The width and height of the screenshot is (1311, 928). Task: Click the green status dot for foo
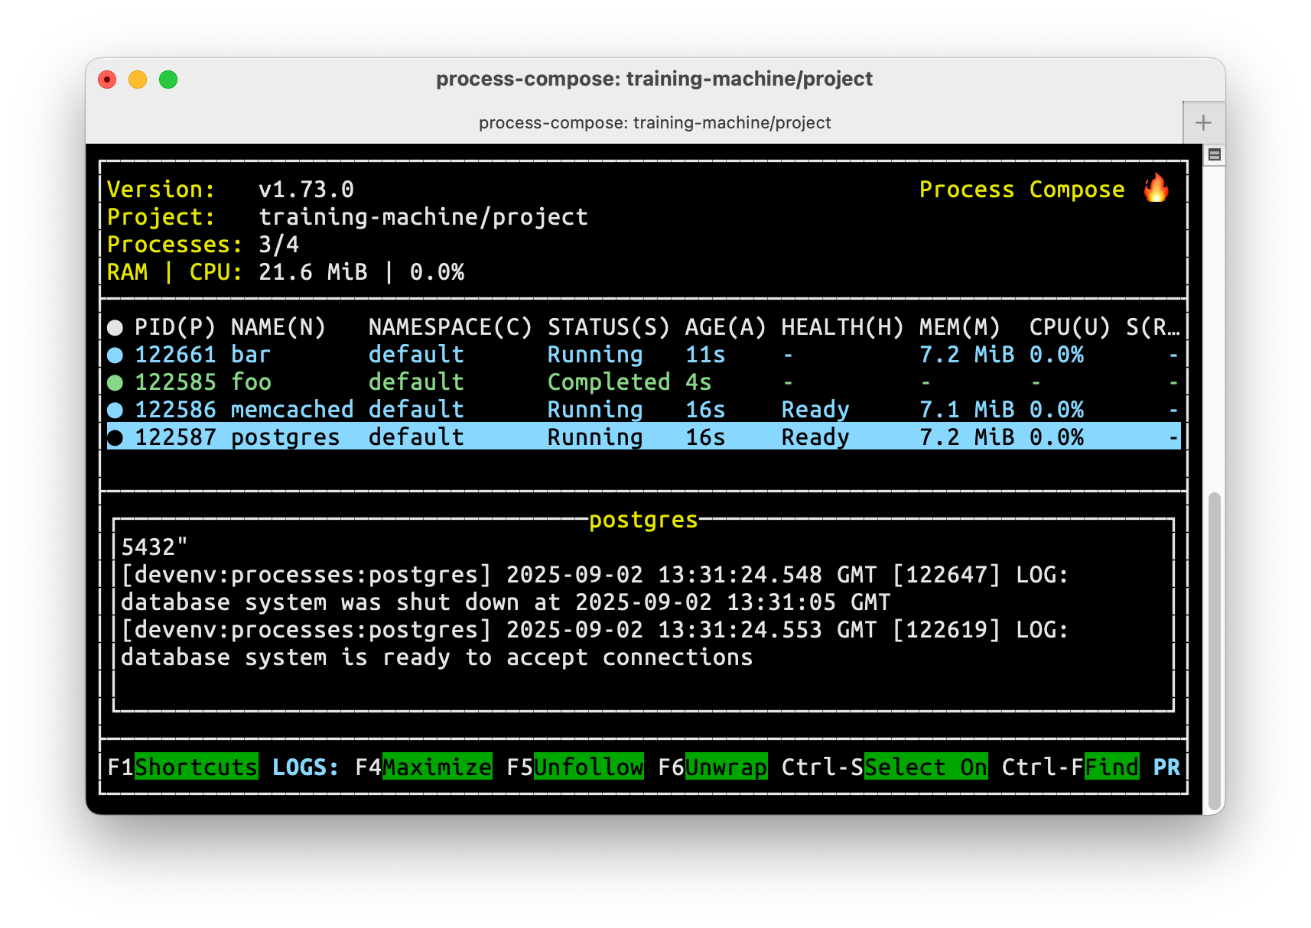115,382
